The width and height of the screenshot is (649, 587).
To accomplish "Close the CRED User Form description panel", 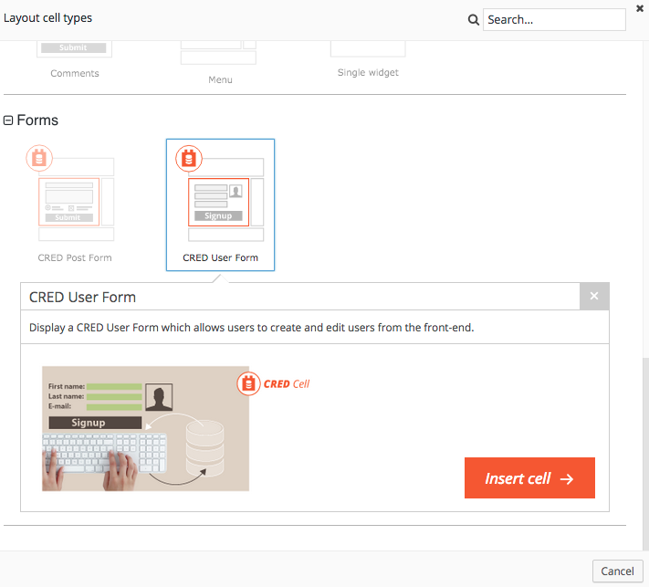I will tap(594, 296).
